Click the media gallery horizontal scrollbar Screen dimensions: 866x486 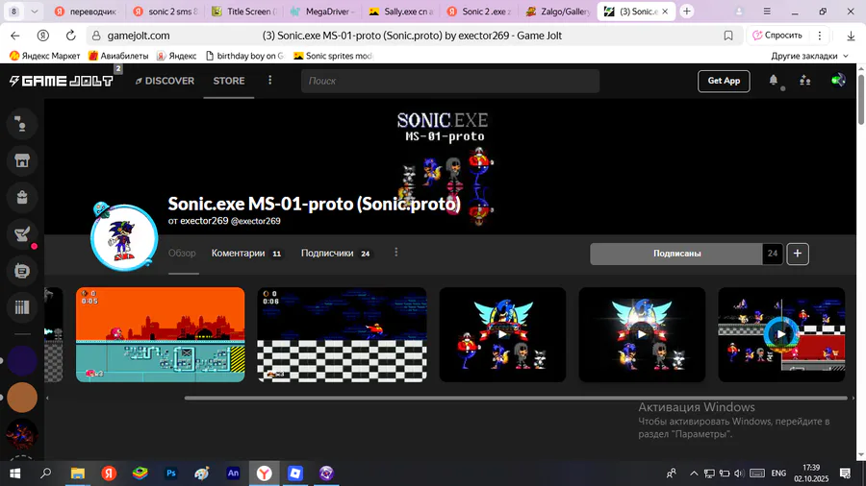click(x=516, y=398)
